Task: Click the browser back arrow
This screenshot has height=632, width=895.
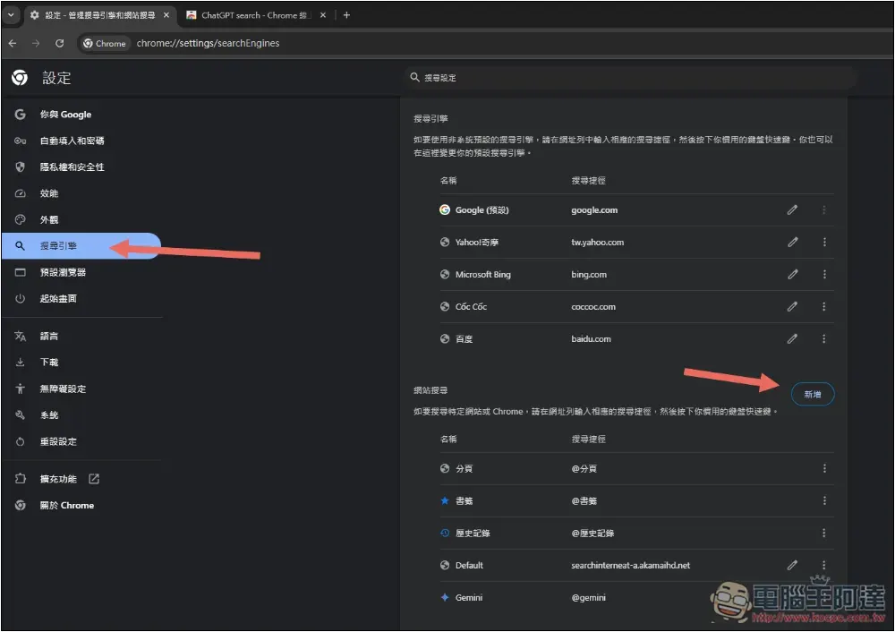Action: click(13, 43)
